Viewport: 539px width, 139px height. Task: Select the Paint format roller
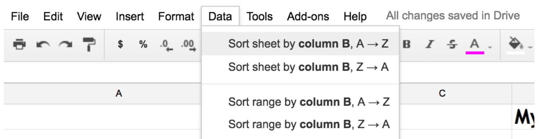(x=89, y=44)
